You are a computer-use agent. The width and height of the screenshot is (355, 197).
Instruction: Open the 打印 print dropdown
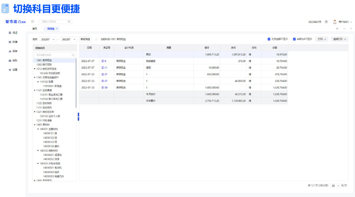click(322, 39)
